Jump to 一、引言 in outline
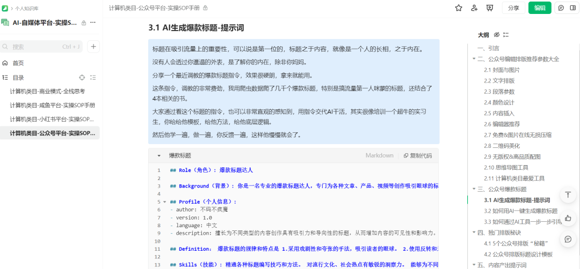The height and width of the screenshot is (269, 580). [x=488, y=48]
